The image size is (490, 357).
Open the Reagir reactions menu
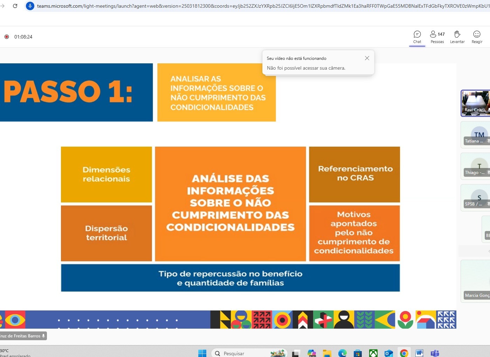point(477,37)
